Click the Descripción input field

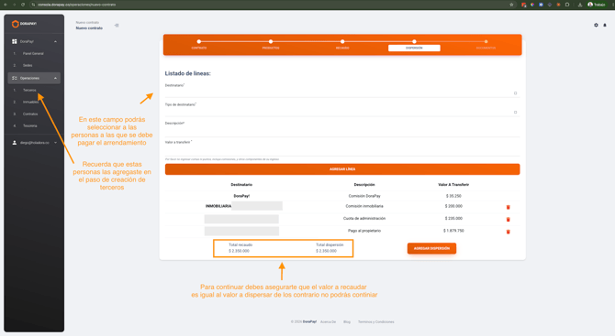(342, 131)
